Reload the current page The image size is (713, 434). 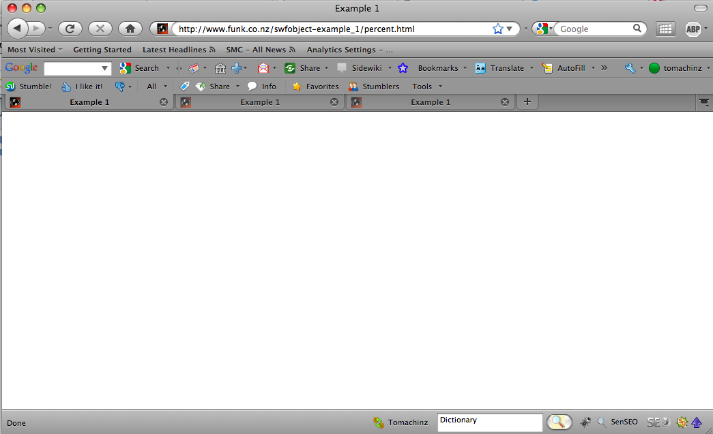(70, 29)
